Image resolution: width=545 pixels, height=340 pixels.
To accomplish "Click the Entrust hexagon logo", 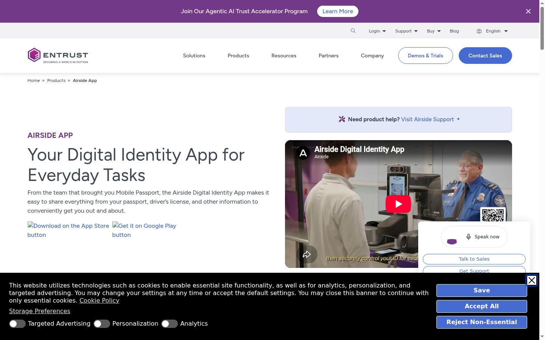I will pyautogui.click(x=34, y=55).
